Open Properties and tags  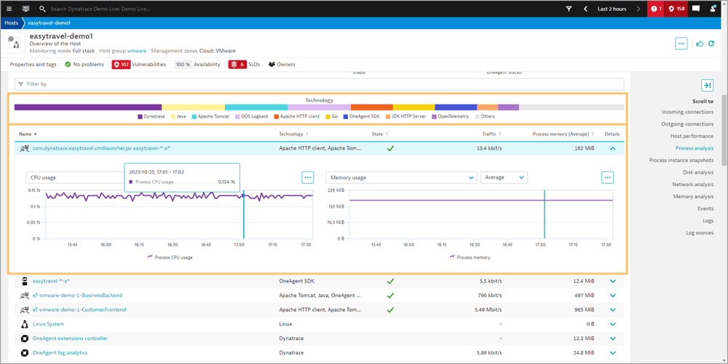point(33,65)
